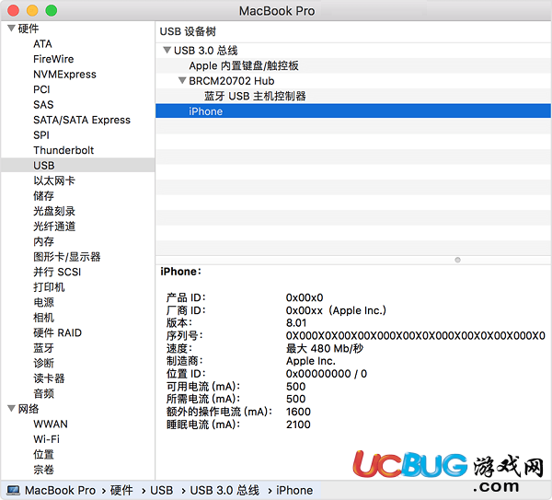Click MacBook Pro in the path bar
Screen dimensions: 552x500
pyautogui.click(x=60, y=490)
